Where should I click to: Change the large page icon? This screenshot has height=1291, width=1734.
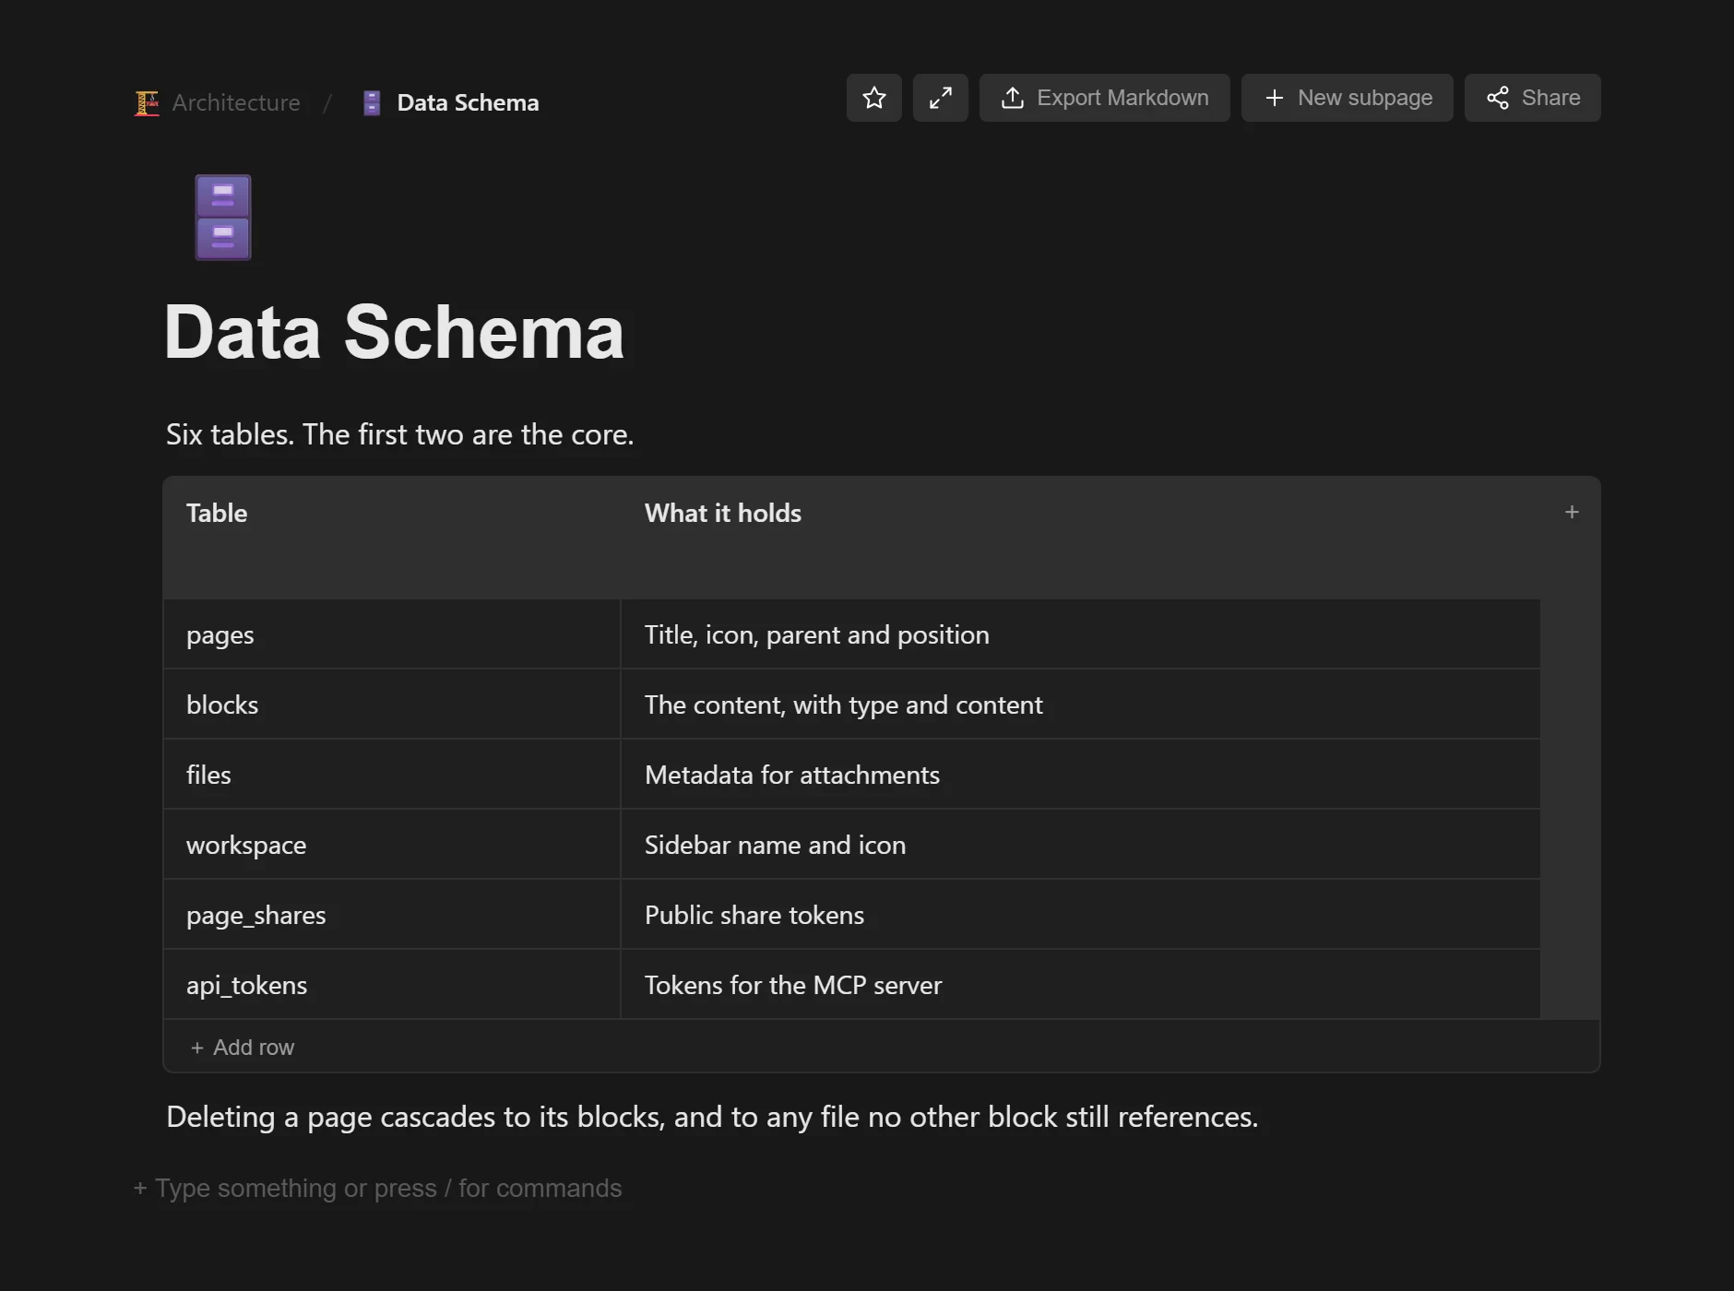tap(223, 218)
